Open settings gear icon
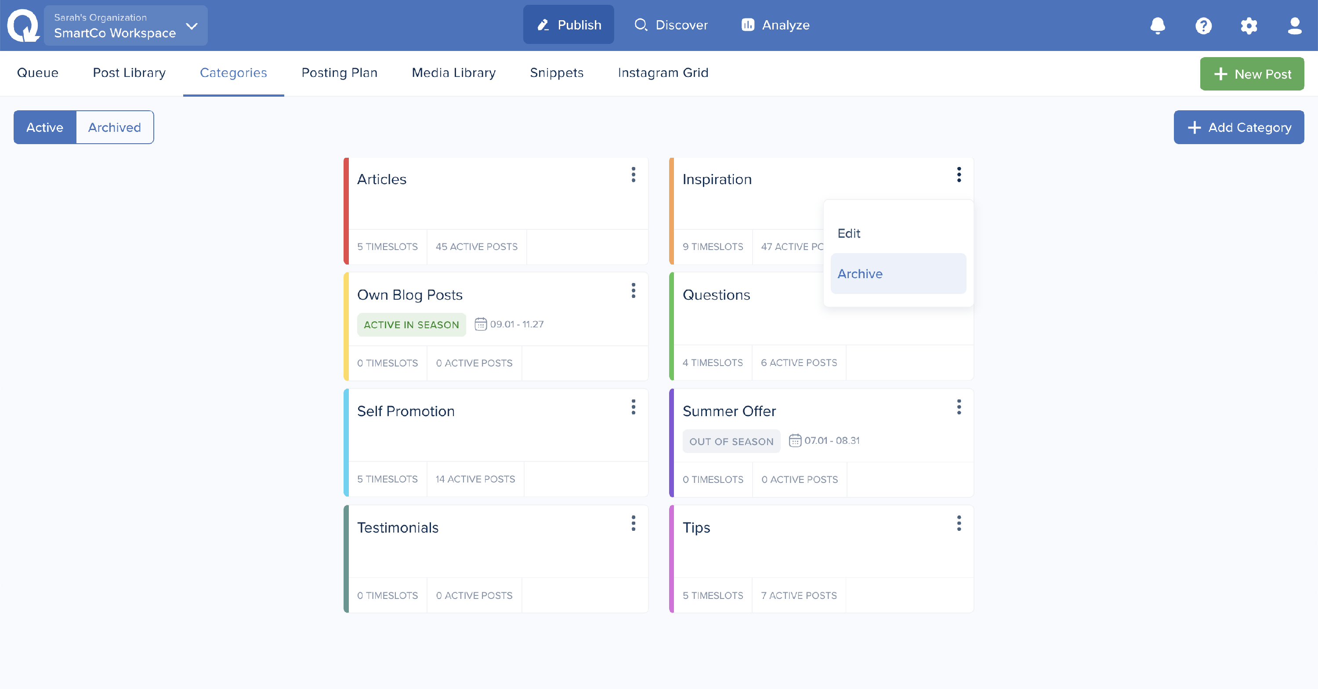Viewport: 1318px width, 689px height. pyautogui.click(x=1249, y=25)
